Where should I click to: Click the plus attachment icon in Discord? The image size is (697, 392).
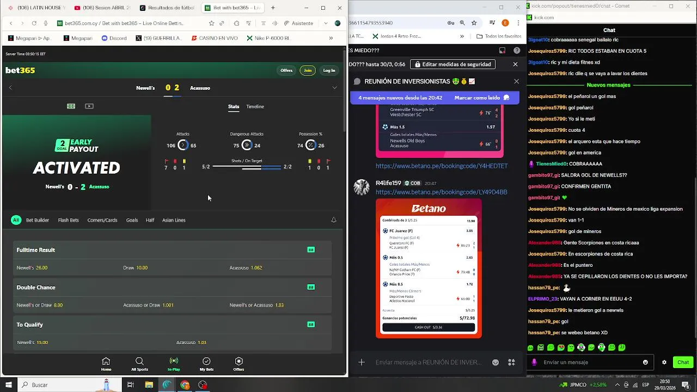tap(361, 363)
